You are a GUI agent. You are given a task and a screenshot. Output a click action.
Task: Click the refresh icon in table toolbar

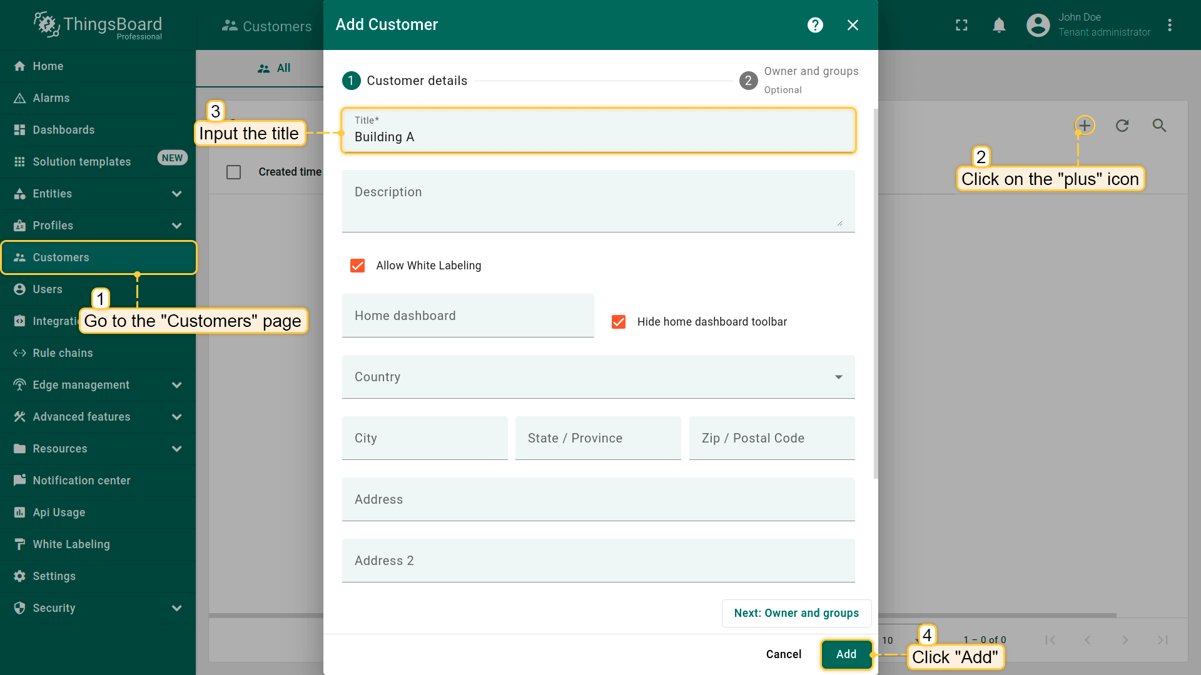(x=1122, y=126)
